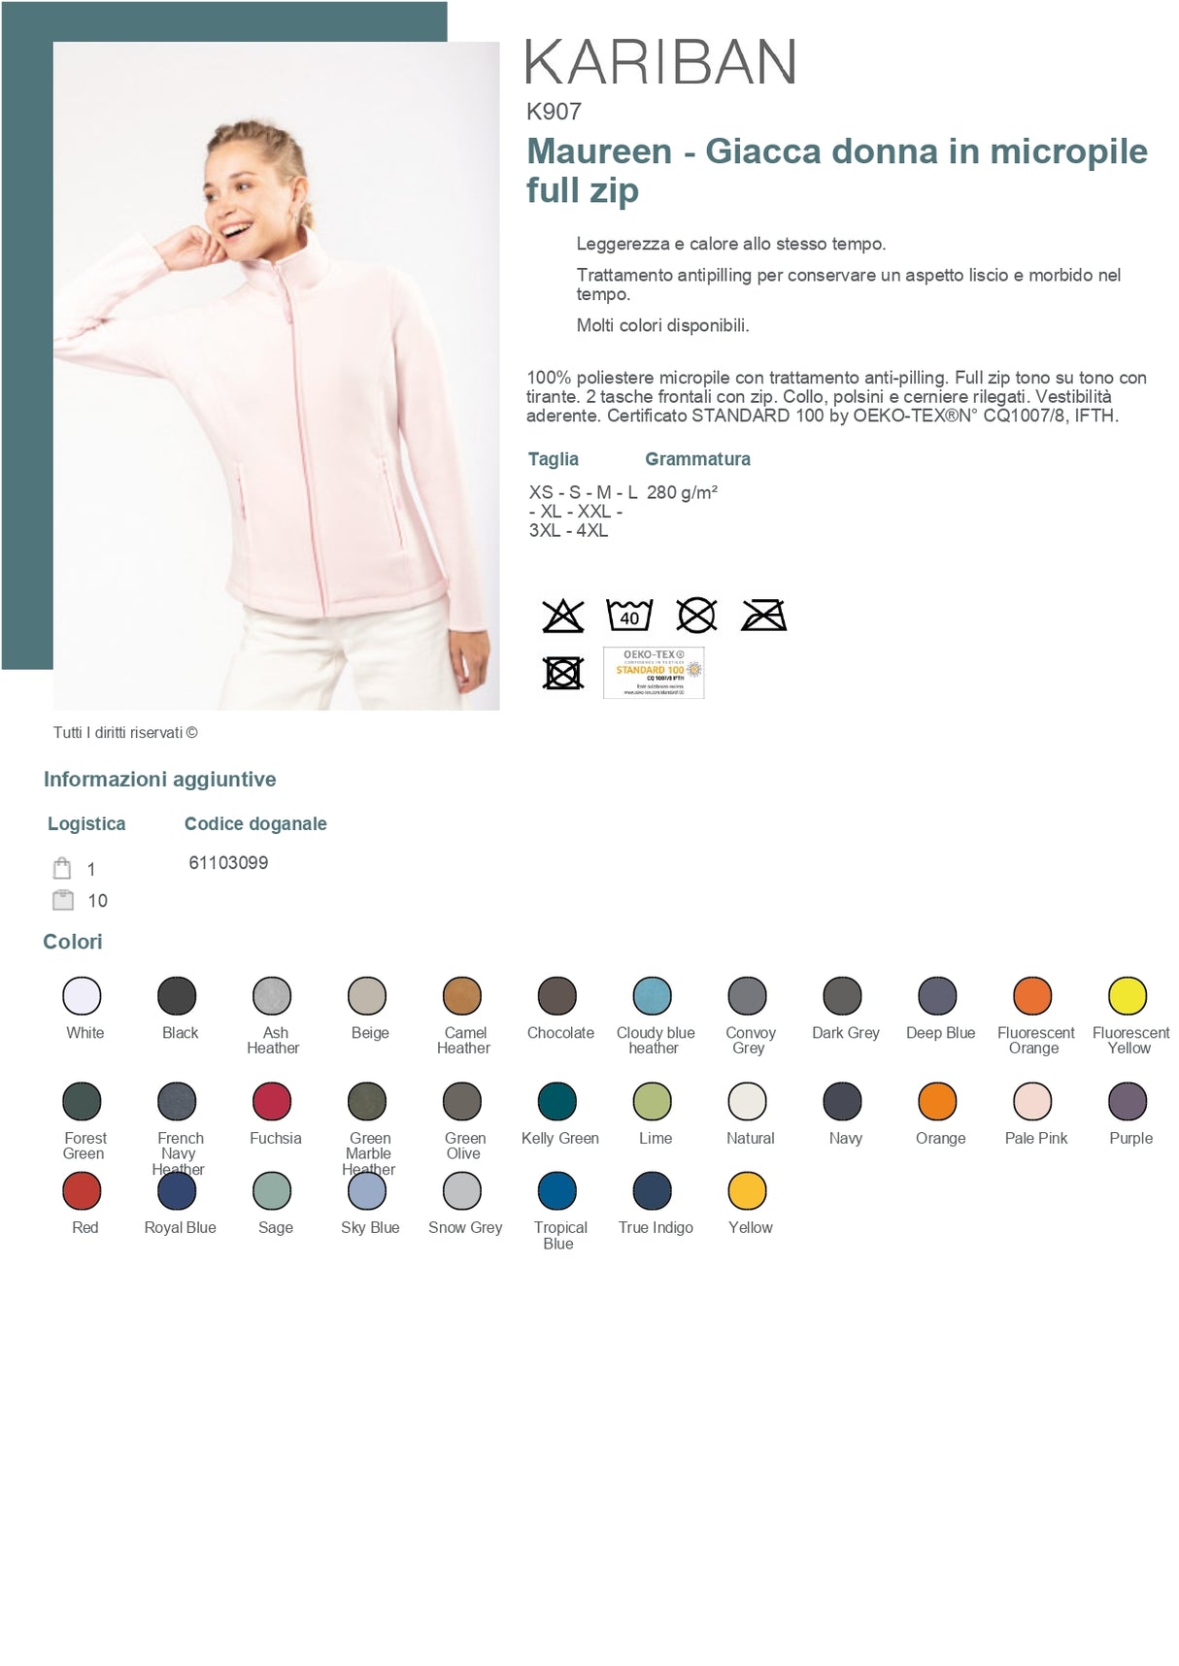
Task: Click the do-not-bleach care icon
Action: pos(563,616)
